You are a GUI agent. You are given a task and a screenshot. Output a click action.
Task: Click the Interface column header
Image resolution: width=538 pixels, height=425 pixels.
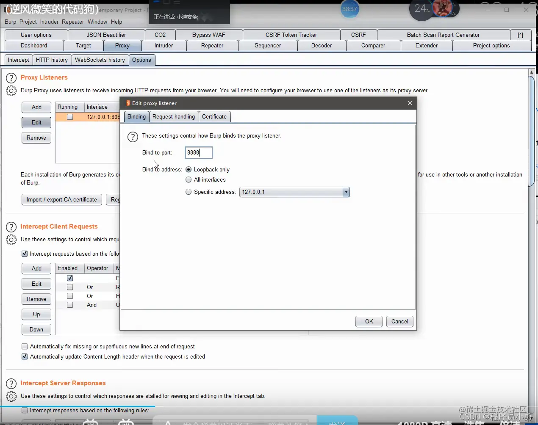click(x=102, y=107)
